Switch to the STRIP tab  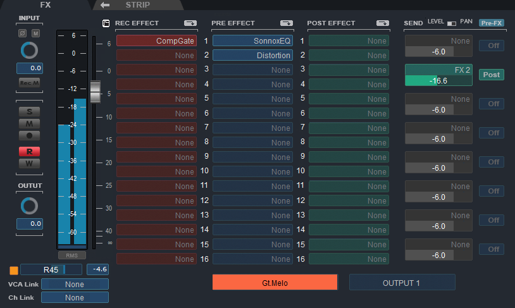tap(138, 5)
